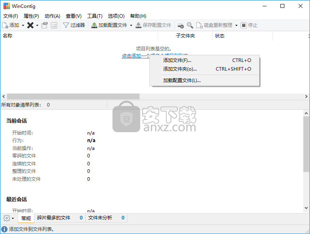Click the 子文件夹 column header
Screen dimensions: 310x234
(185, 36)
